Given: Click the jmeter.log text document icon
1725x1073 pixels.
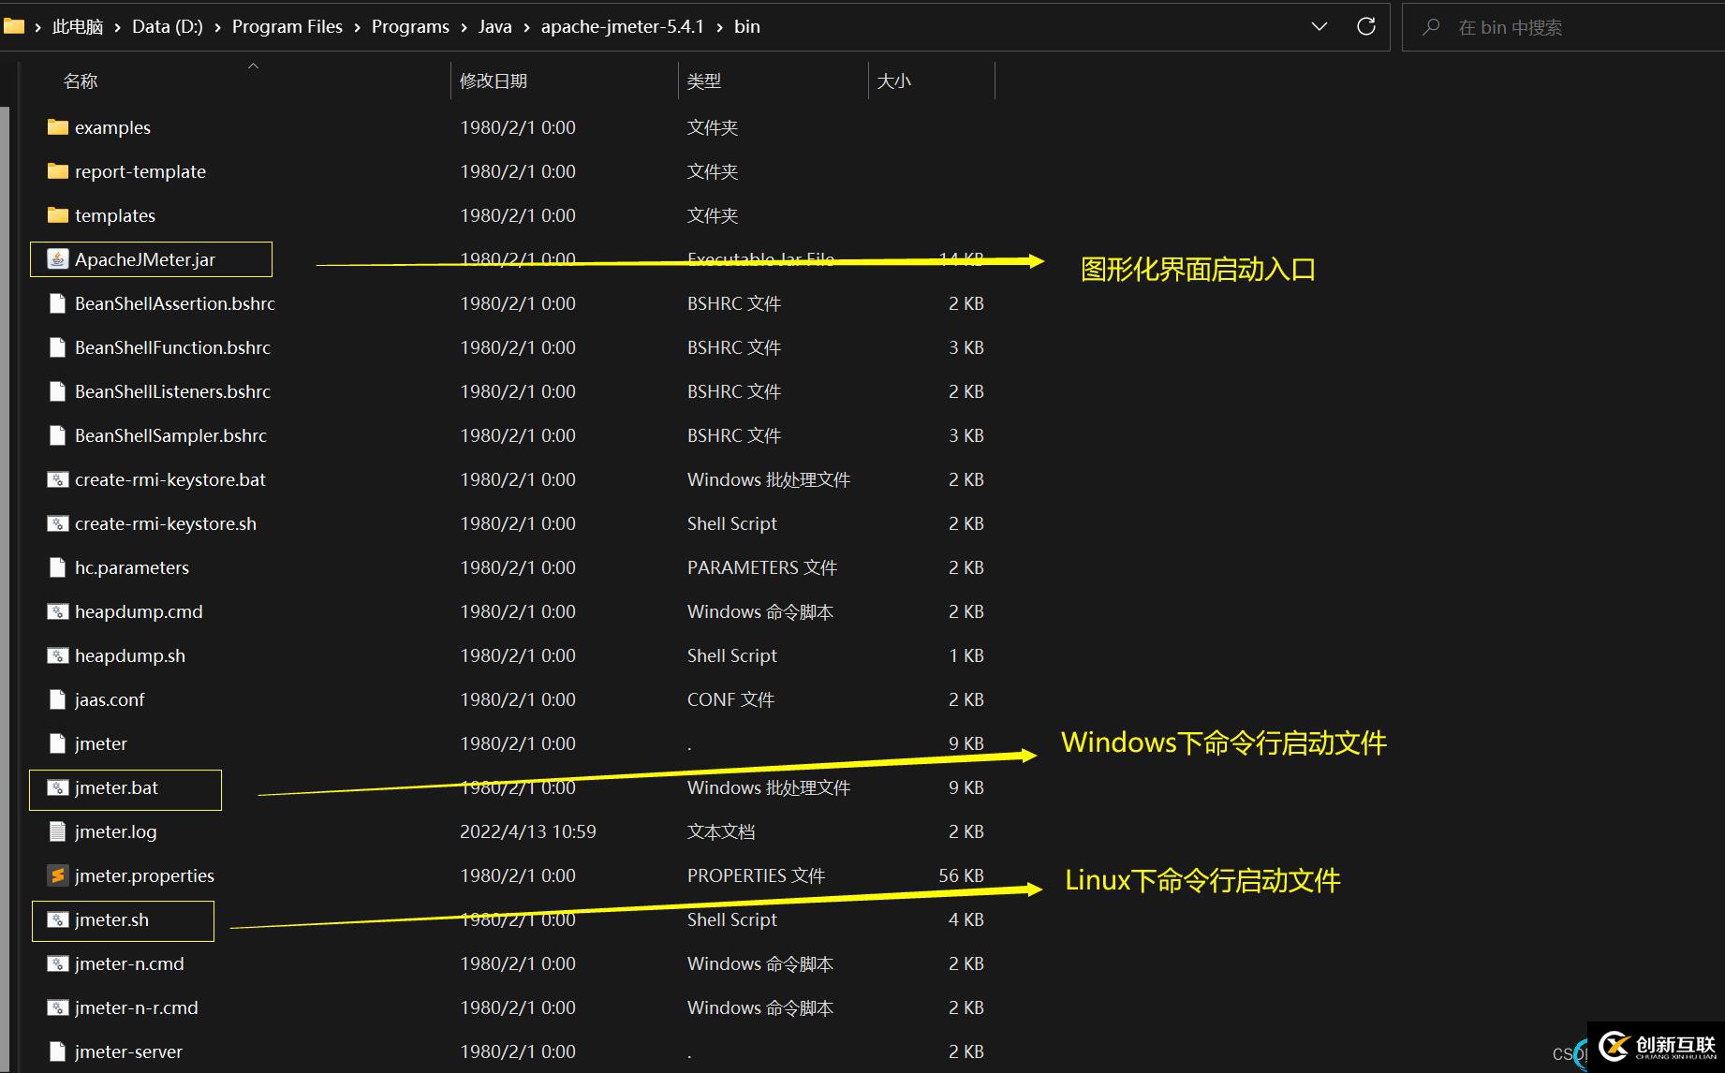Looking at the screenshot, I should (x=58, y=830).
